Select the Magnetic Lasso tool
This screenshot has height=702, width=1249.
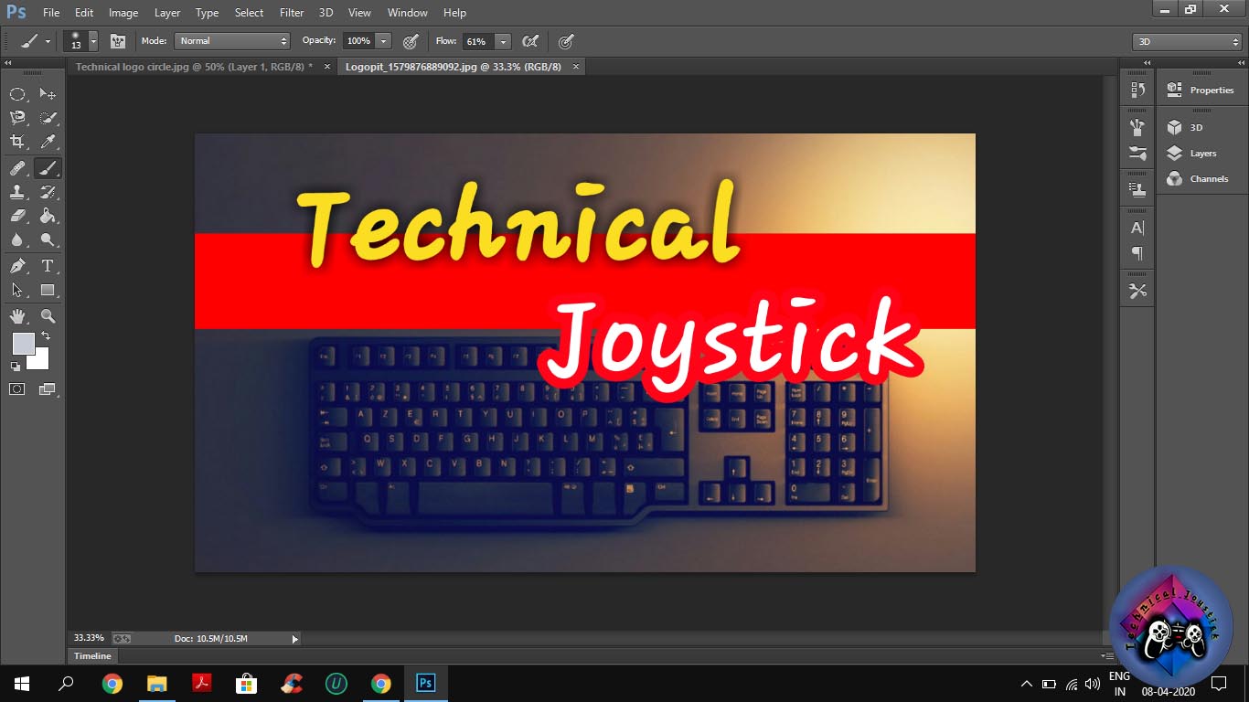(x=17, y=118)
